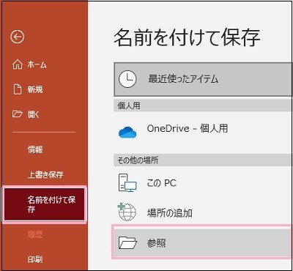The image size is (293, 271).
Task: Open the 印刷 page
Action: click(x=35, y=259)
